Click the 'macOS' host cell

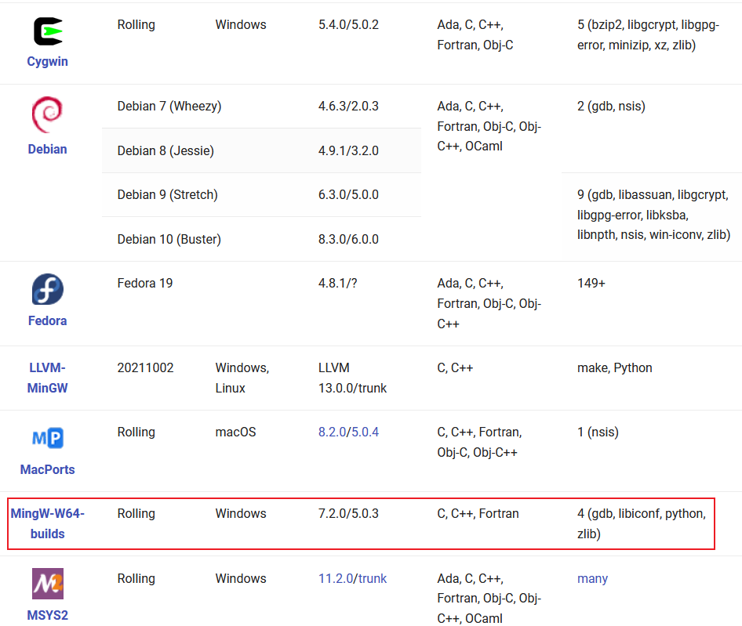235,432
